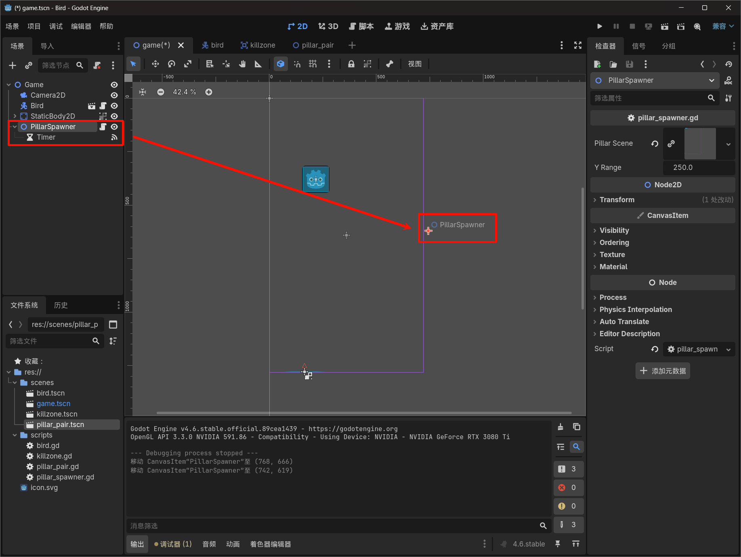Select pillar_spawner.gd in file system
The width and height of the screenshot is (741, 557).
pyautogui.click(x=65, y=477)
